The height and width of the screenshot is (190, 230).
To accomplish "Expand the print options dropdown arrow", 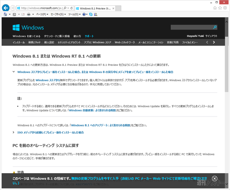I will [33, 15].
